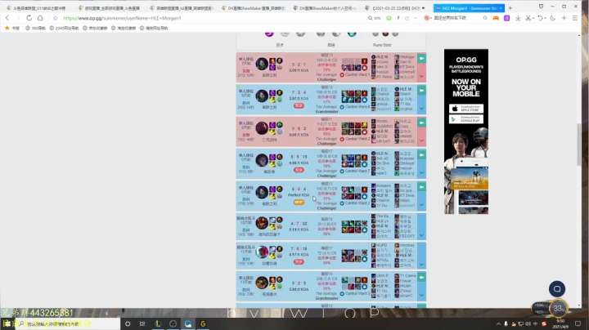The height and width of the screenshot is (330, 589).
Task: Expand details of 0/5/2 defeat match
Action: [x=421, y=140]
